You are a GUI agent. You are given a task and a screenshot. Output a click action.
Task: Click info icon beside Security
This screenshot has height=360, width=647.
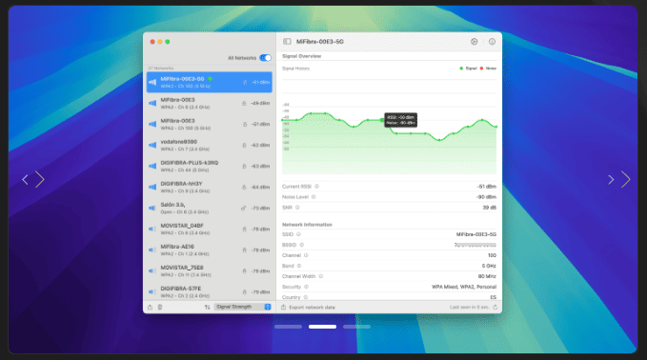click(306, 287)
